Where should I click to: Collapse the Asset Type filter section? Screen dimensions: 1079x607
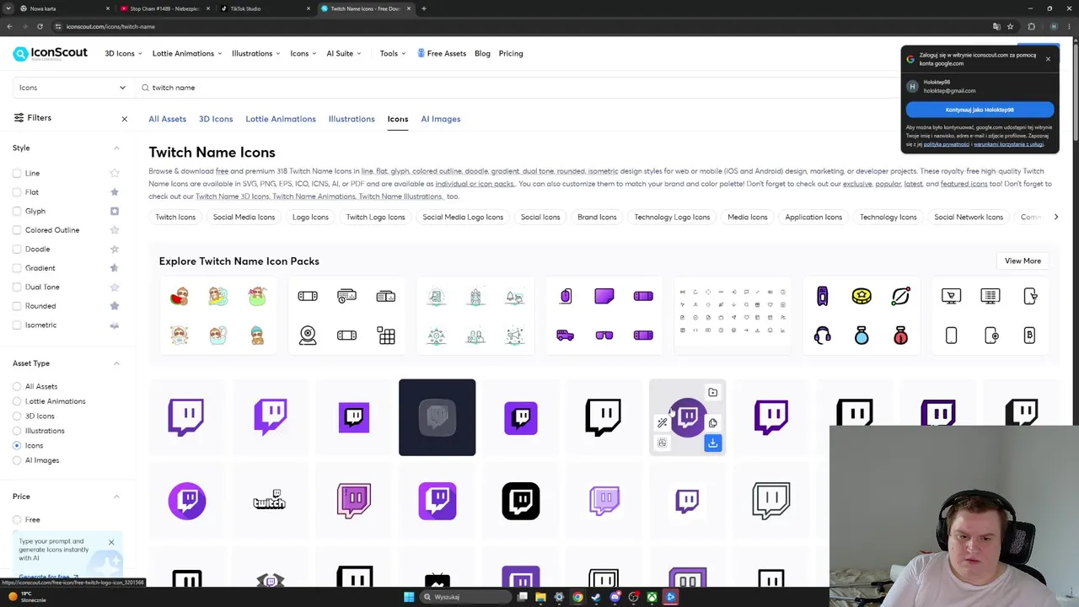pyautogui.click(x=116, y=363)
